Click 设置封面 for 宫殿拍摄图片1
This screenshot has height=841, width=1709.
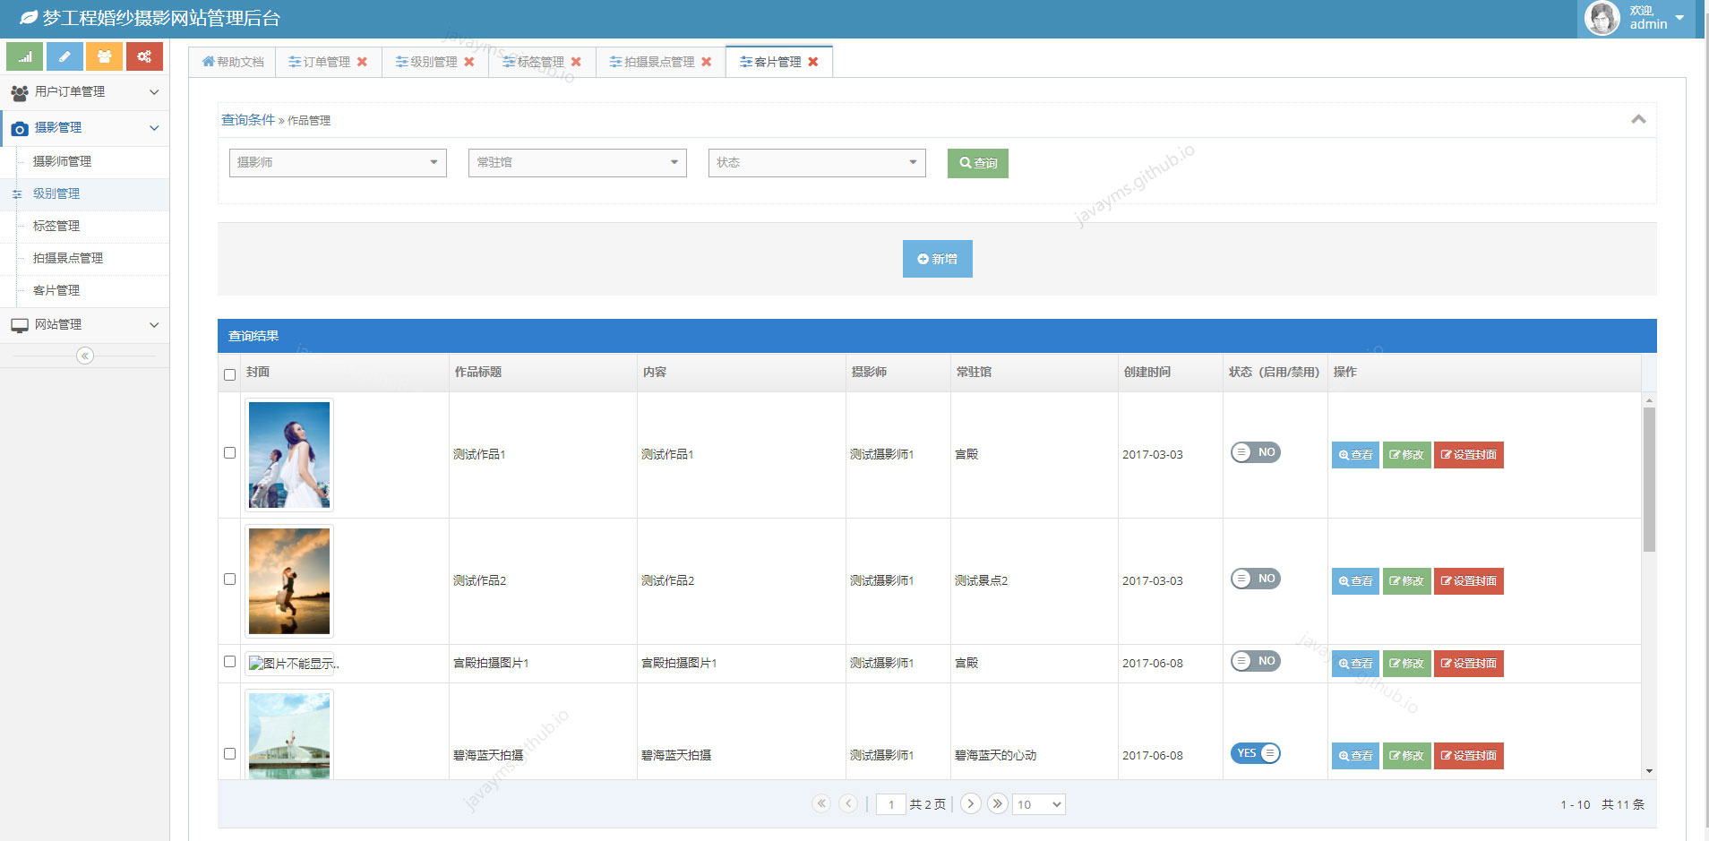tap(1468, 664)
